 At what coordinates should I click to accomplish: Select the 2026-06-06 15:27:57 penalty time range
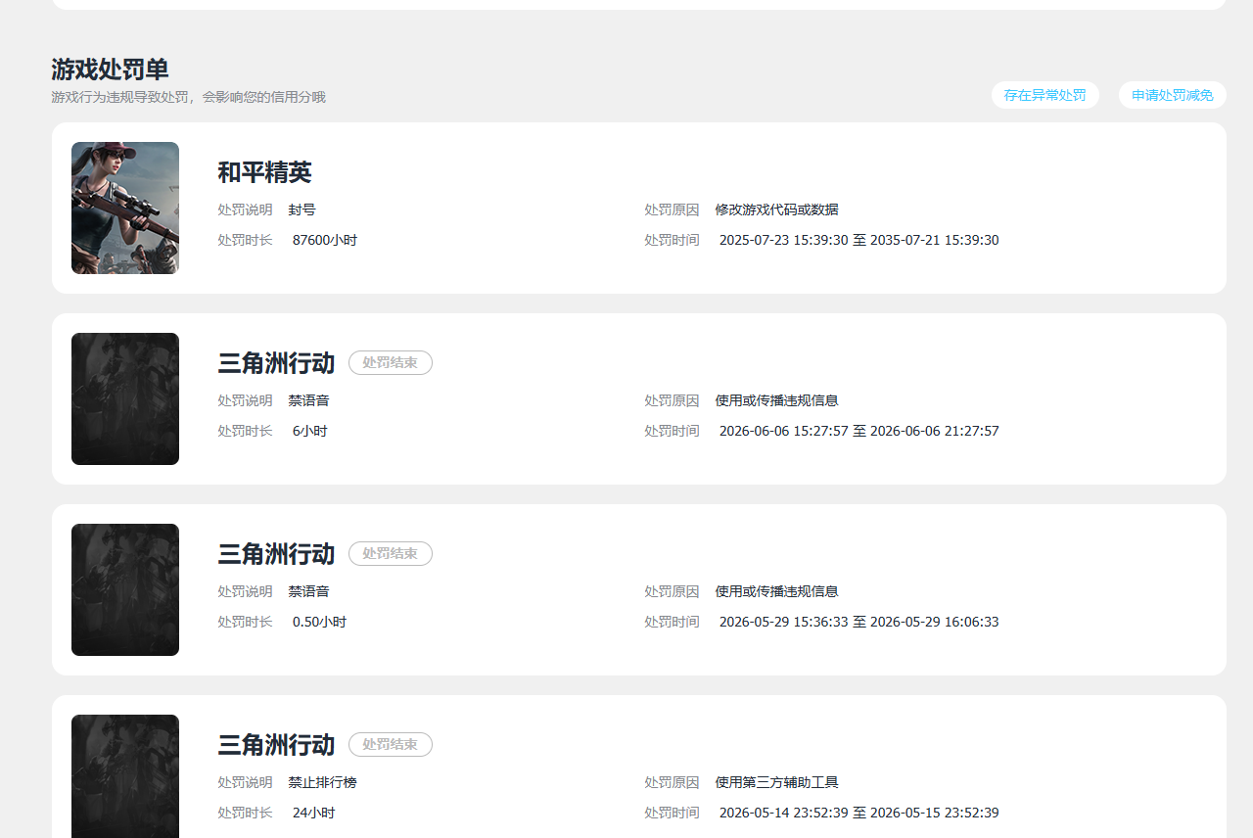pos(859,431)
